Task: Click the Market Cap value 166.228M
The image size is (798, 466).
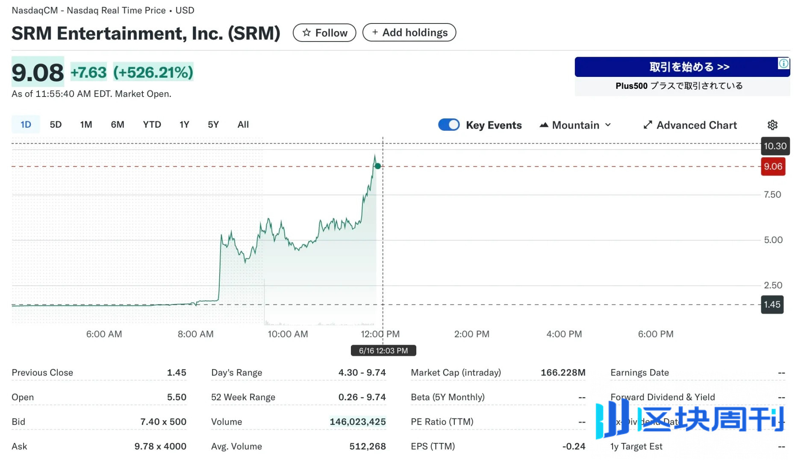Action: [x=563, y=372]
